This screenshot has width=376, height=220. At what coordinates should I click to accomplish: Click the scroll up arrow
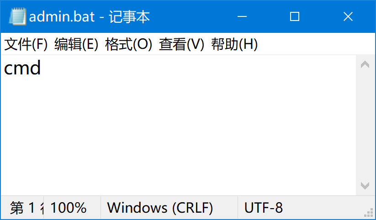click(x=365, y=64)
